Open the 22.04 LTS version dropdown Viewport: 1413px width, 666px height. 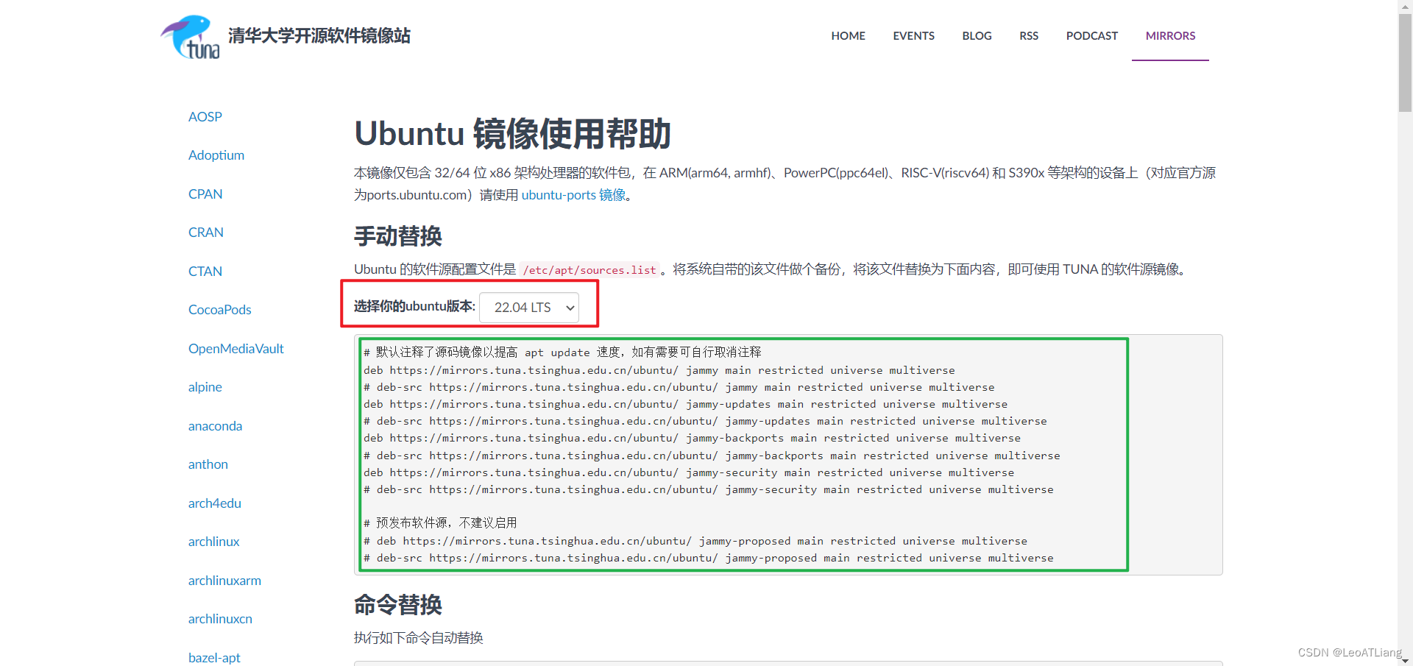(x=529, y=307)
